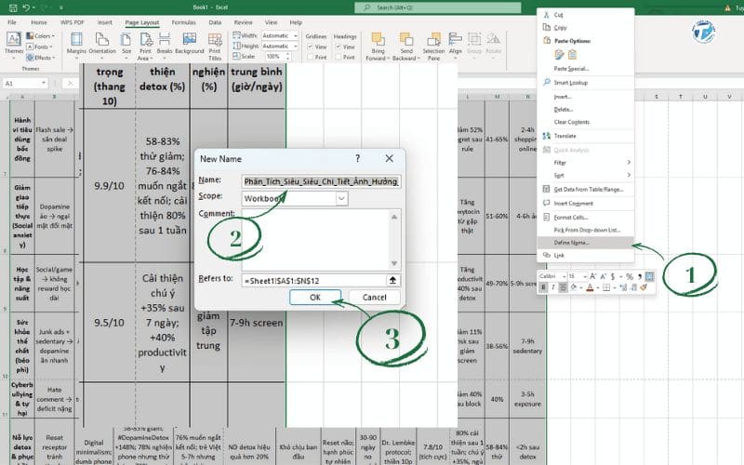Click Percent Style in the mini toolbar
This screenshot has height=465, width=744.
point(630,276)
